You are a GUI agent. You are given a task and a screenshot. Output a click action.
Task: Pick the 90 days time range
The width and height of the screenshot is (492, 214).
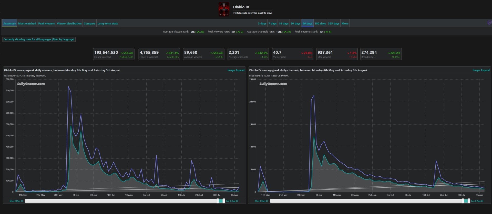pos(307,24)
